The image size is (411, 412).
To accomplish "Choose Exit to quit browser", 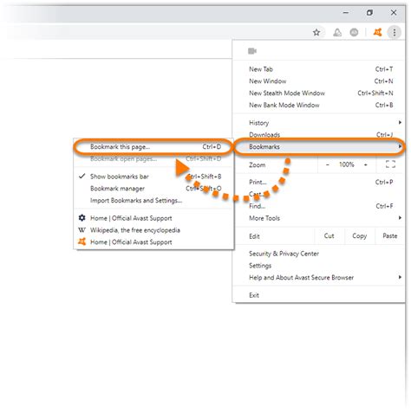I will (x=318, y=295).
